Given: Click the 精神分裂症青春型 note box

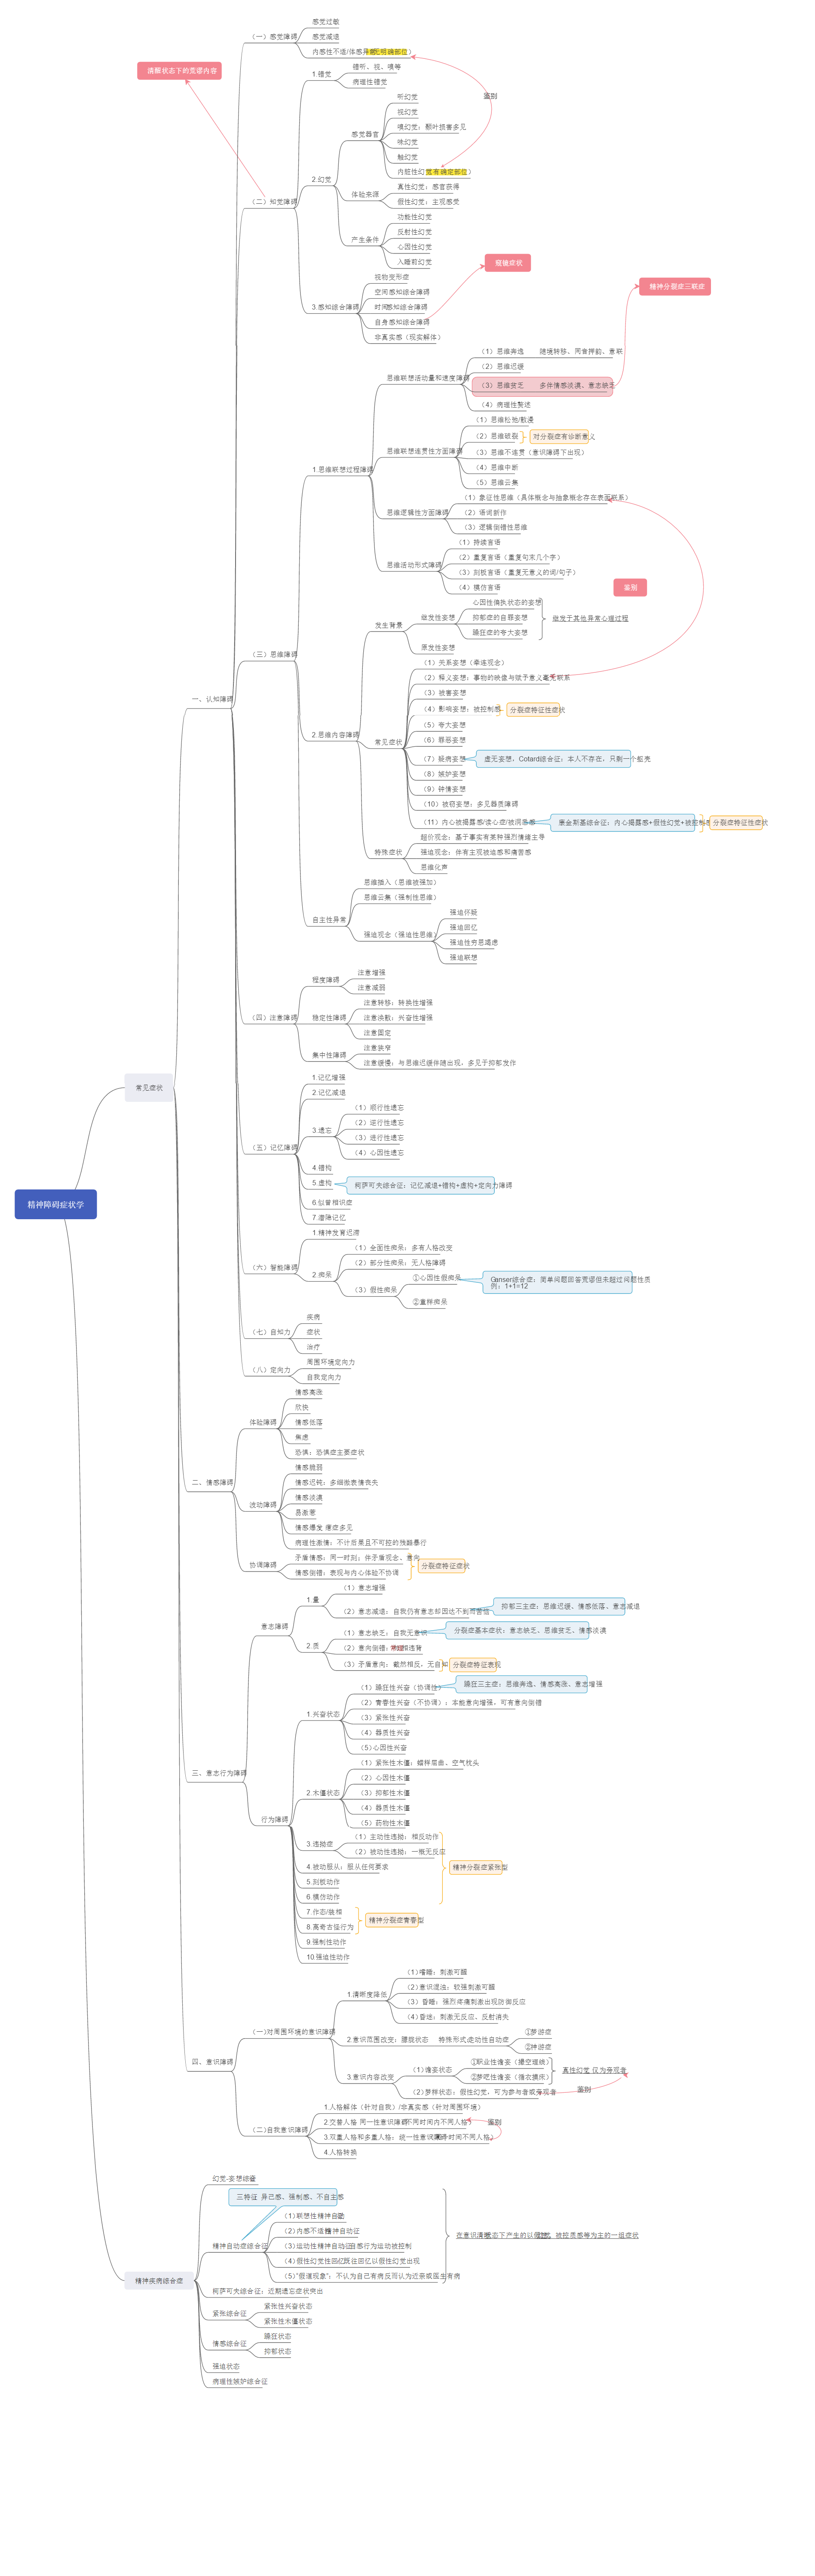Looking at the screenshot, I should (392, 1919).
